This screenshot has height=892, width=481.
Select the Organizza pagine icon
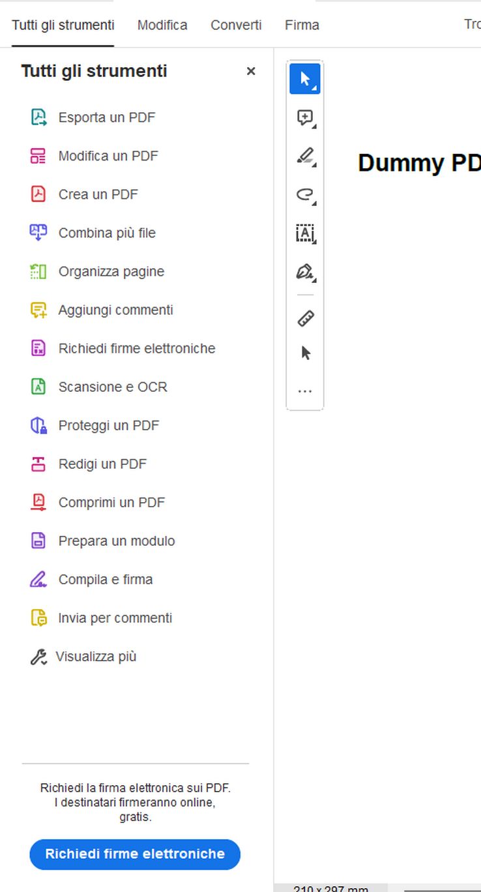[39, 271]
